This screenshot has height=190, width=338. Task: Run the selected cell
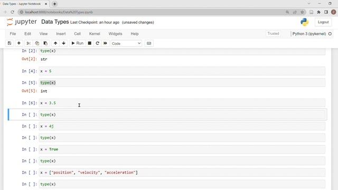pos(78,43)
